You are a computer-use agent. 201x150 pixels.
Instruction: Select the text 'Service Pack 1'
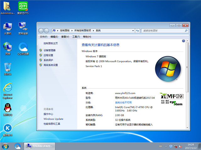[x=94, y=66]
